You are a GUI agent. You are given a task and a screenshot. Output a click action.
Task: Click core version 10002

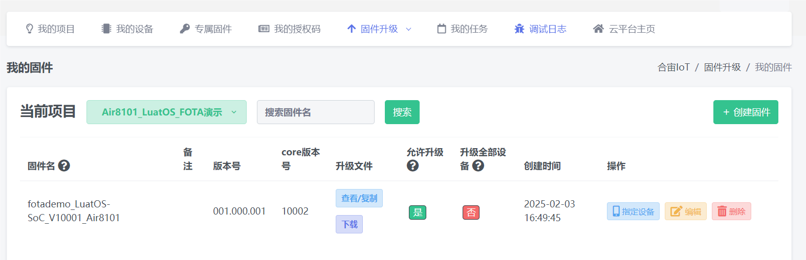[x=295, y=211]
